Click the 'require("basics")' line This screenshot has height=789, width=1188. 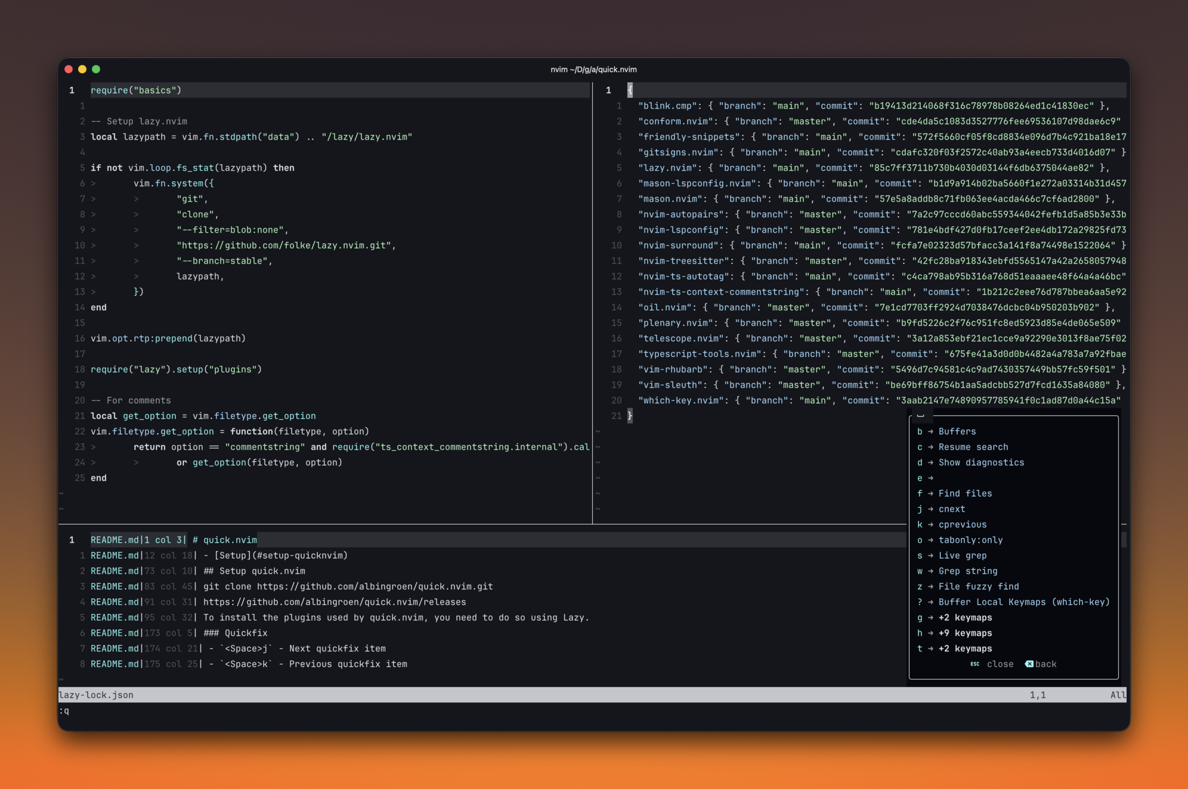pos(136,90)
